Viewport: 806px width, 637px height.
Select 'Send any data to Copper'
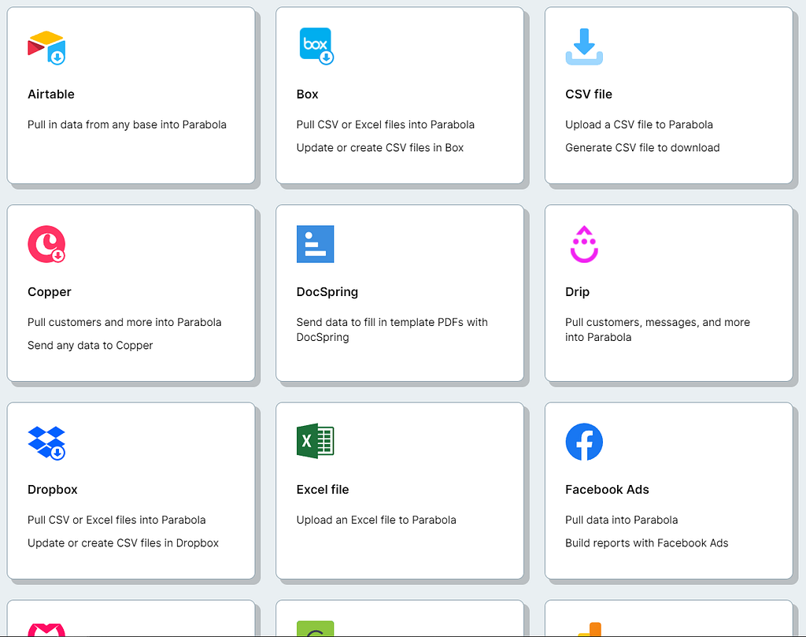click(x=90, y=346)
